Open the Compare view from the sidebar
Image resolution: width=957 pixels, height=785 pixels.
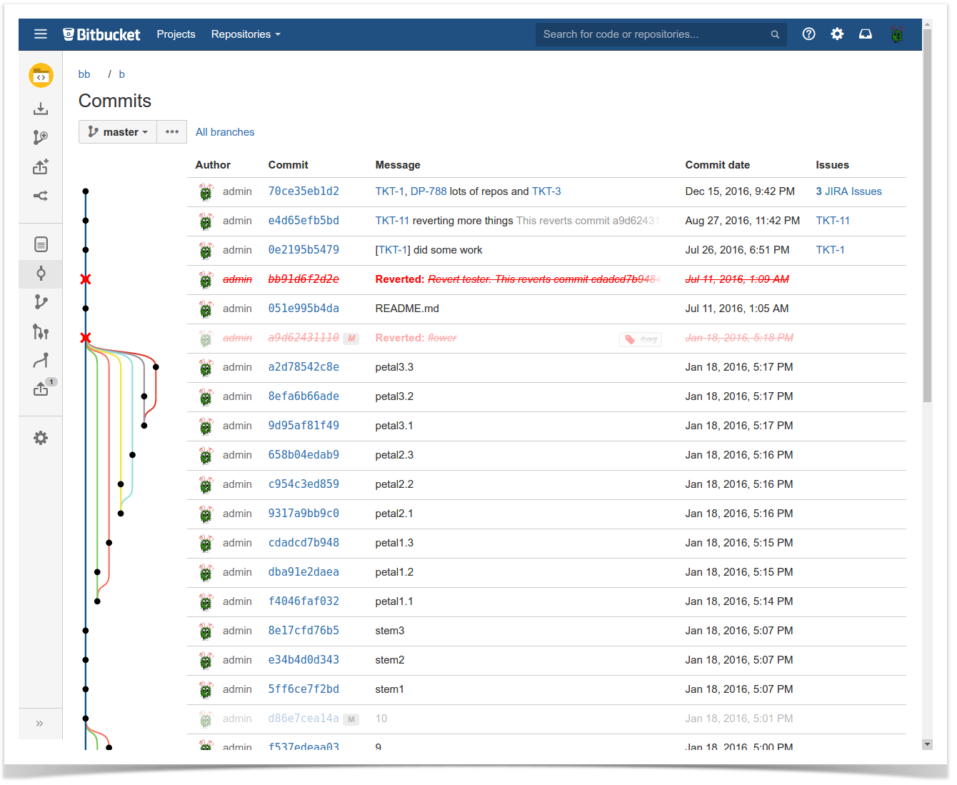[x=41, y=360]
